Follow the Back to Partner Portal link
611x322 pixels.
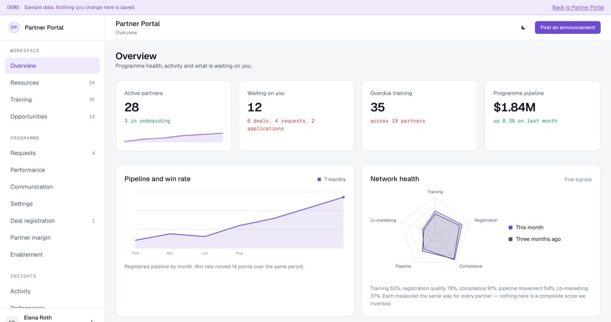(578, 8)
